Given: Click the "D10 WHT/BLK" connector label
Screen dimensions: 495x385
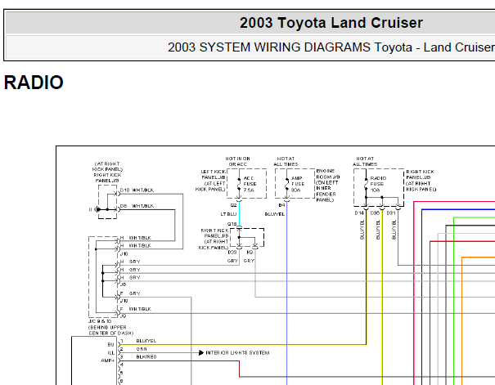Looking at the screenshot, I should 137,190.
